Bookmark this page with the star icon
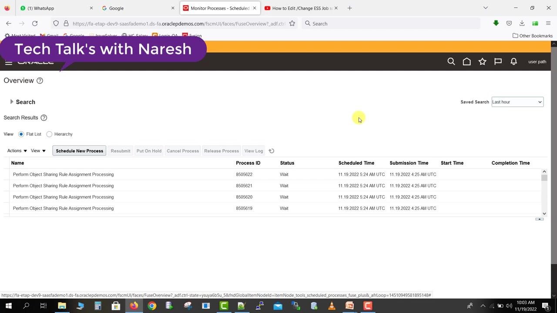557x313 pixels. (x=292, y=23)
